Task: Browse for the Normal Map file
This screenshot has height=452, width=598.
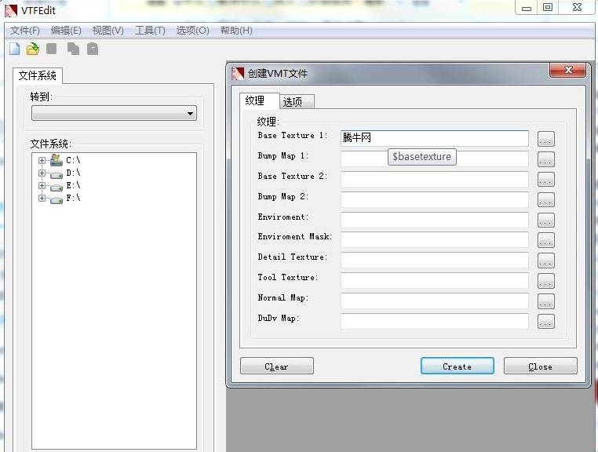Action: click(x=545, y=301)
